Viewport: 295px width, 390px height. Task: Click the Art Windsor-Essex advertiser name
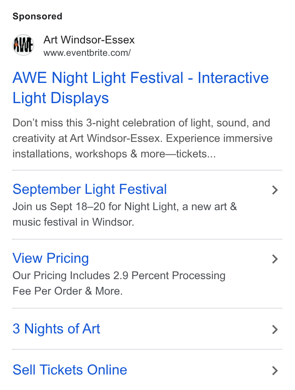(89, 40)
